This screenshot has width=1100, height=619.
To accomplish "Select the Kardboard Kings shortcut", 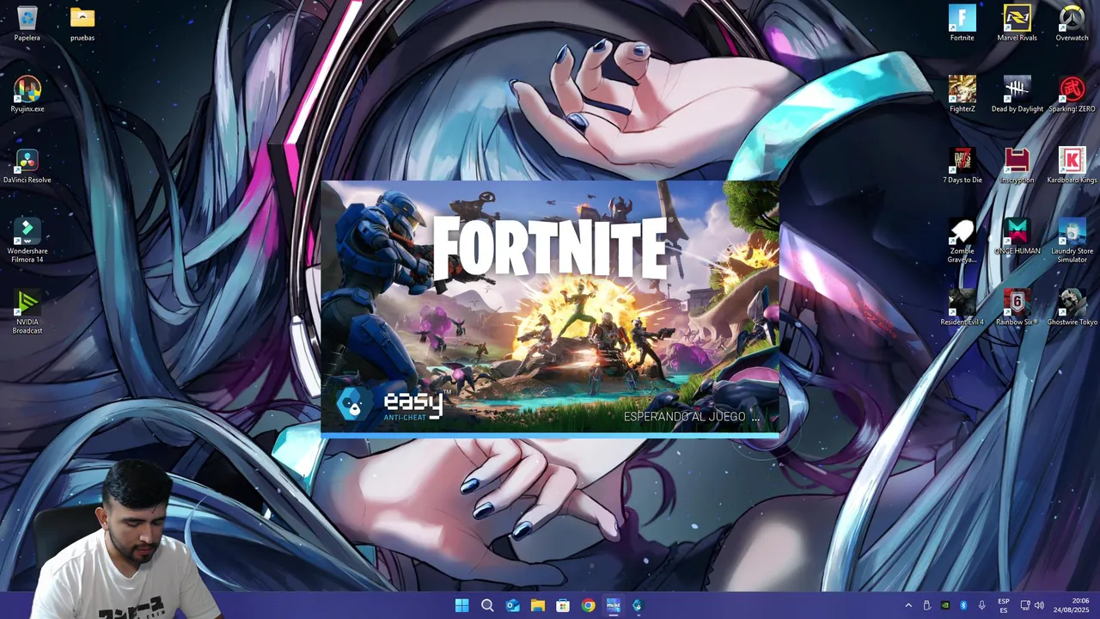I will click(x=1072, y=166).
